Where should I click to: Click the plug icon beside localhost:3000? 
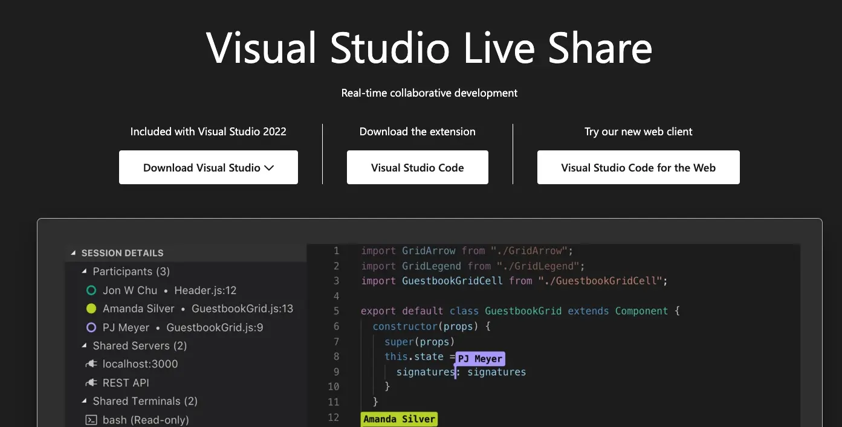tap(91, 364)
